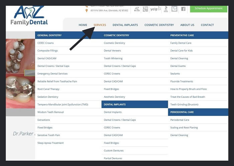Open the Dental Care for Kids link
This screenshot has width=234, height=166.
click(x=181, y=51)
